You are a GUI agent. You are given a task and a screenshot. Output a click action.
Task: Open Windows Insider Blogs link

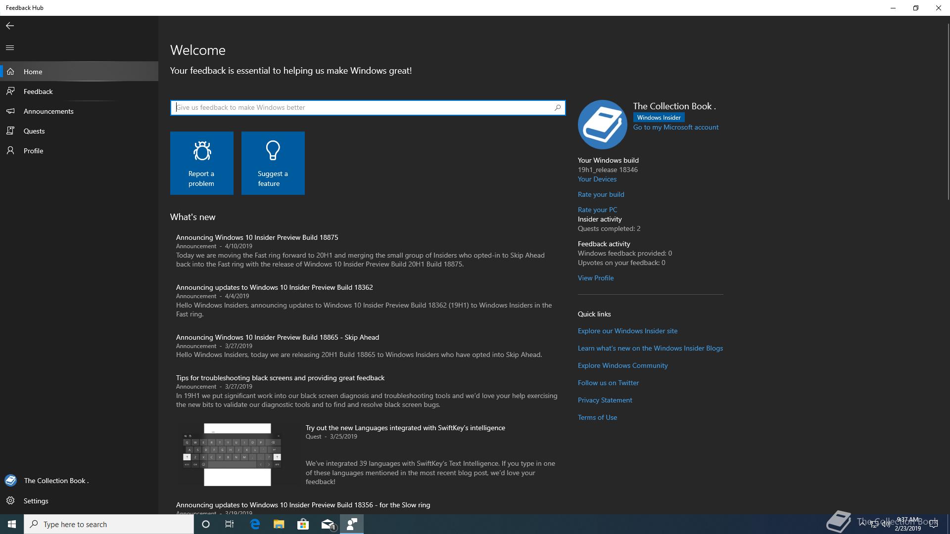650,348
